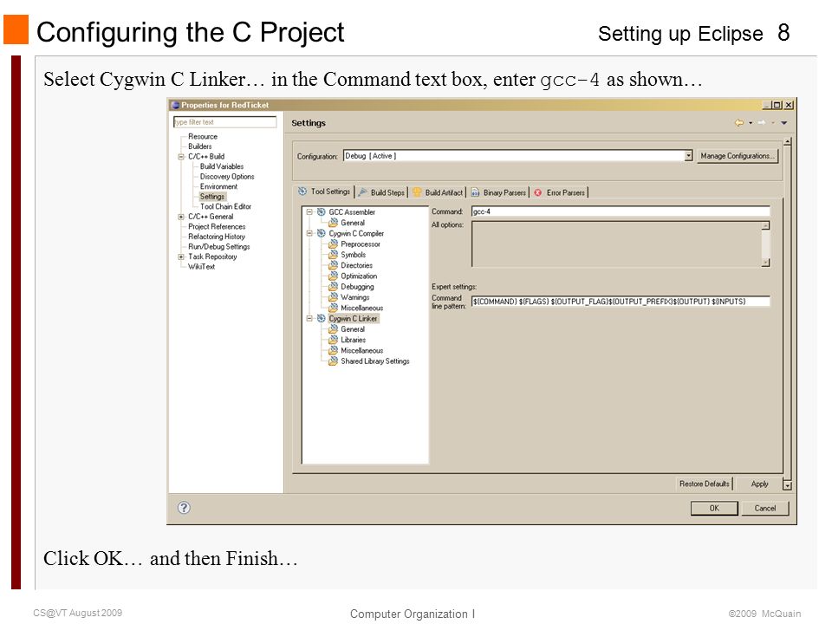Select Environment in the tree
The image size is (832, 624).
tap(218, 187)
